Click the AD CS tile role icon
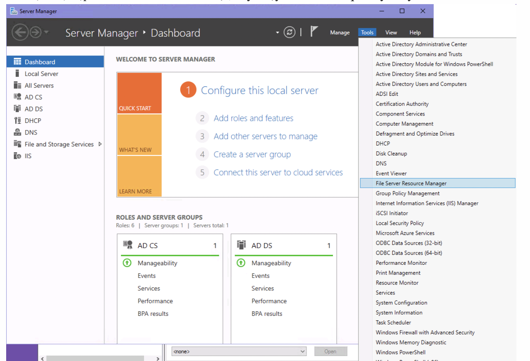This screenshot has height=361, width=530. click(128, 245)
